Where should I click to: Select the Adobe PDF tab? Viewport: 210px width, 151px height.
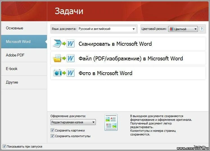24,55
